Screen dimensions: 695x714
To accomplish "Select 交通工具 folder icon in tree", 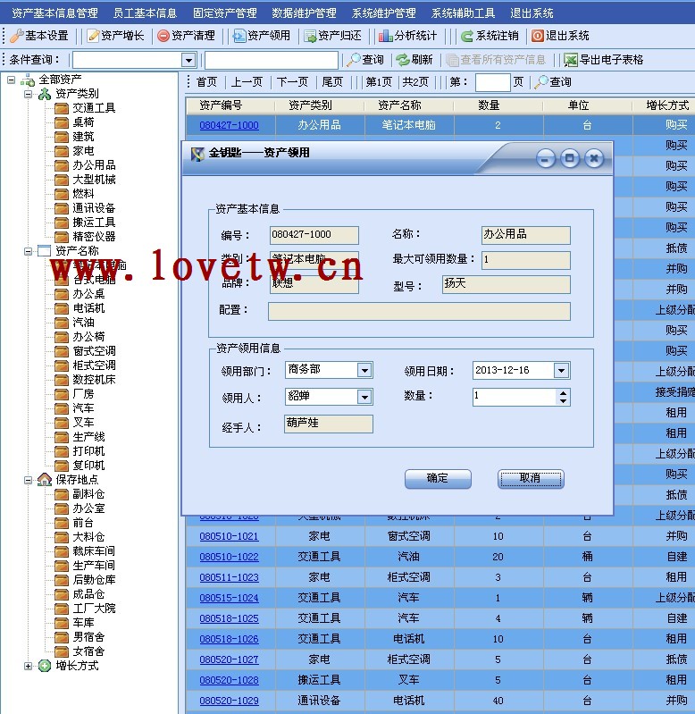I will click(x=62, y=108).
